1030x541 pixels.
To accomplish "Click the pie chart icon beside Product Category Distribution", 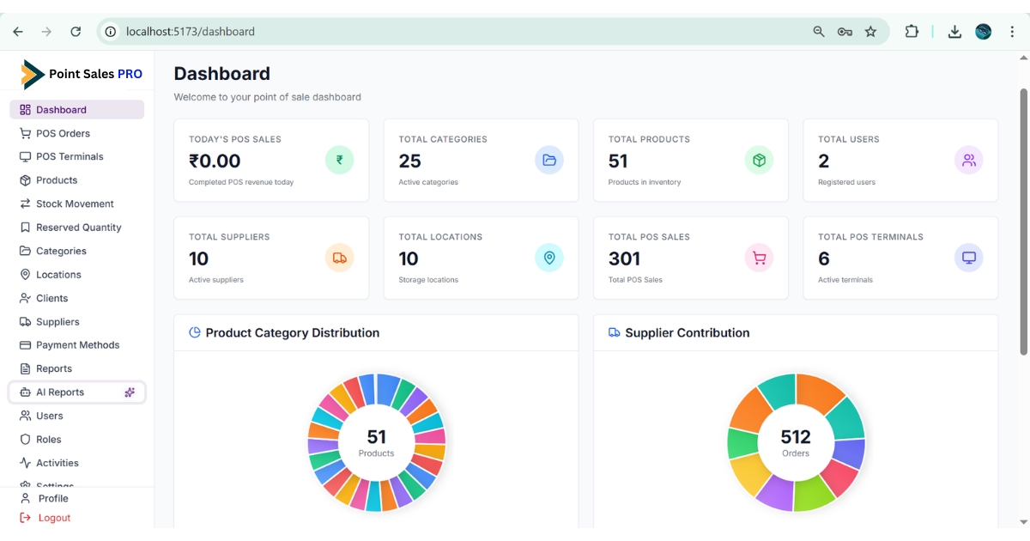I will pos(195,332).
